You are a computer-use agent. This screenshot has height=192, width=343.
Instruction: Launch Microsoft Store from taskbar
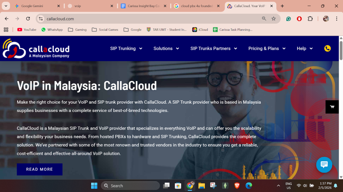coord(178,186)
